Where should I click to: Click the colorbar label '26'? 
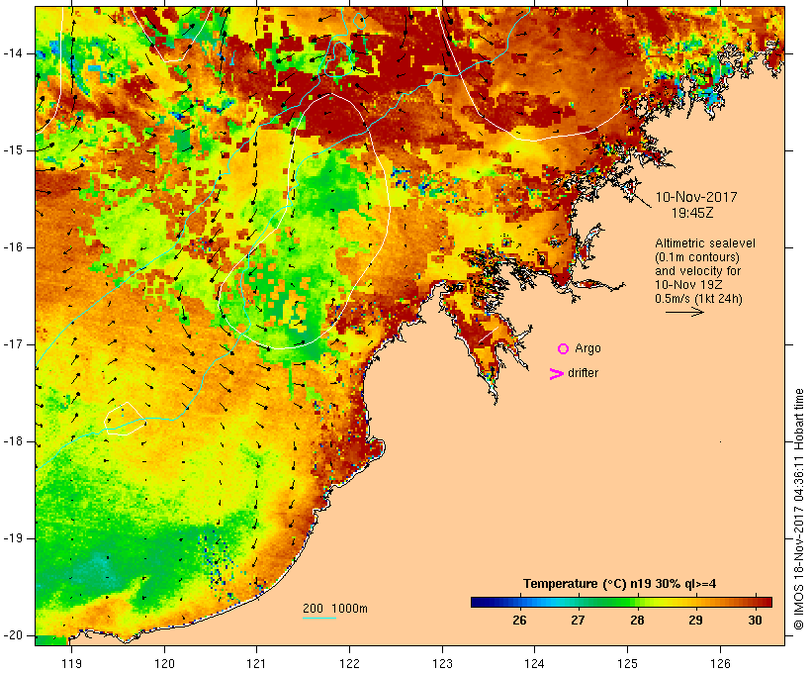click(x=519, y=621)
